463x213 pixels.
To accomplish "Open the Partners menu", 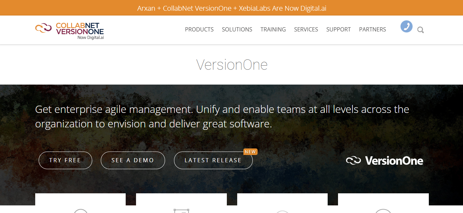I will (373, 29).
